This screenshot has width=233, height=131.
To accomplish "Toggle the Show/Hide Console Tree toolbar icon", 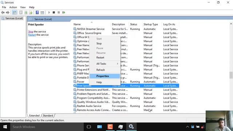I will 15,13.
